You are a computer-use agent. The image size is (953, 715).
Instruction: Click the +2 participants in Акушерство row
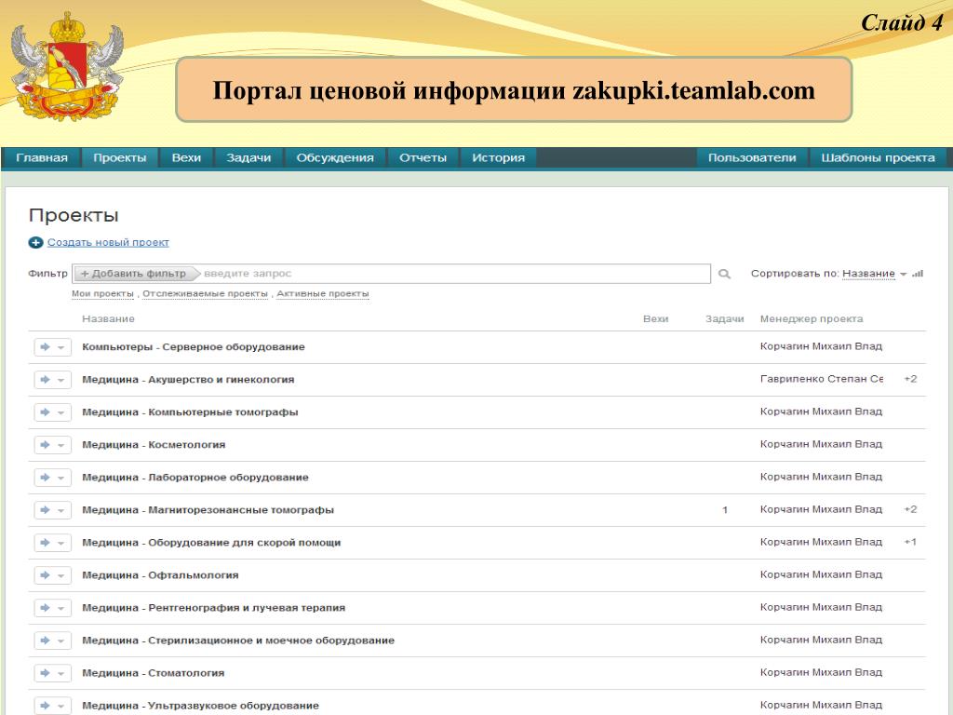coord(910,379)
